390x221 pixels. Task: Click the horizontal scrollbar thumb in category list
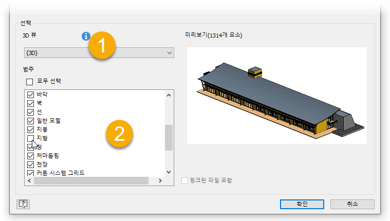[91, 181]
